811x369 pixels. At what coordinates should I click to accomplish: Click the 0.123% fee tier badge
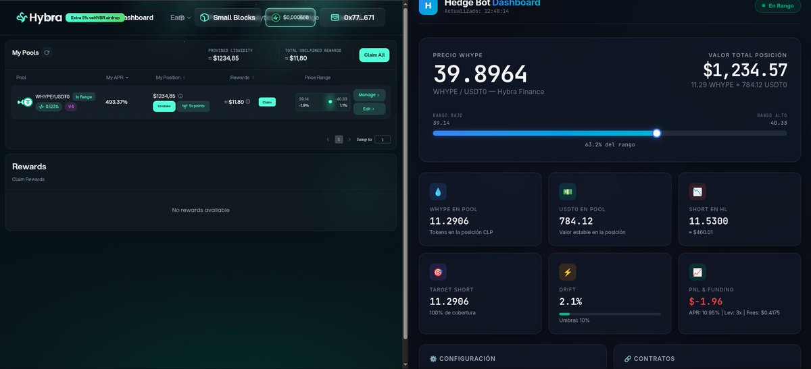pos(49,107)
